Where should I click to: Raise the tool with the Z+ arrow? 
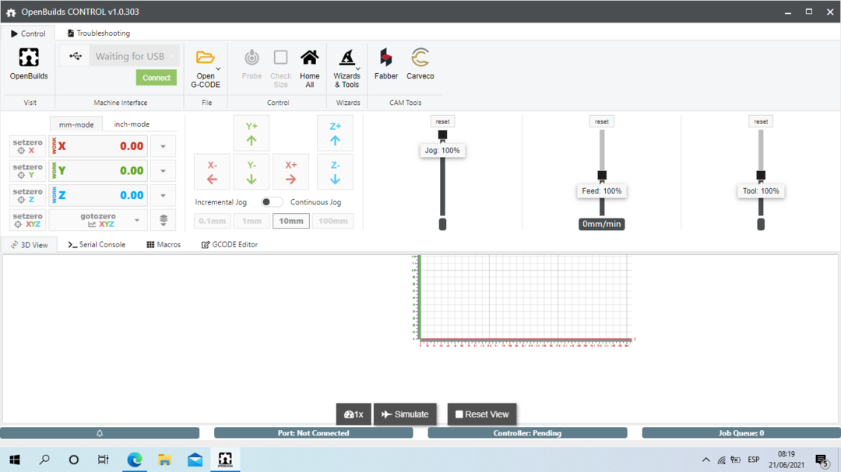pos(335,133)
